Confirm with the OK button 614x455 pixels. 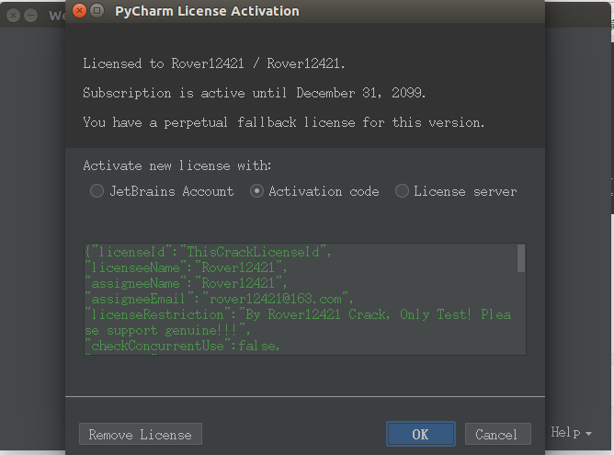[421, 434]
